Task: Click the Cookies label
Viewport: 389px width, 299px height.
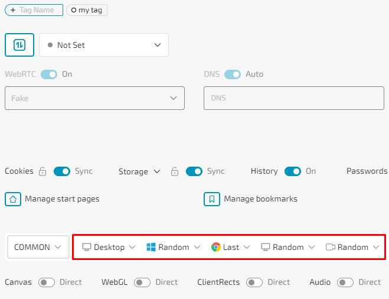Action: [x=19, y=171]
